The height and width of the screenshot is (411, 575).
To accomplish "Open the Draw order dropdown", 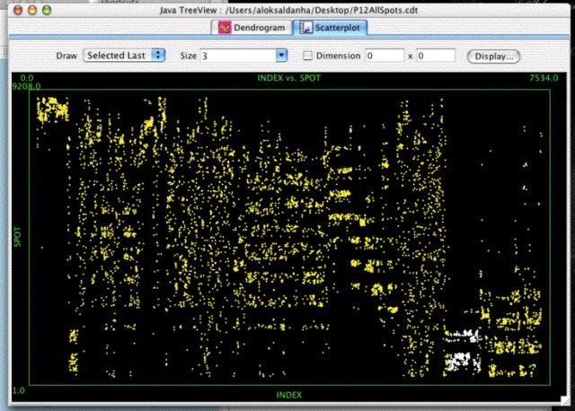I will tap(124, 56).
